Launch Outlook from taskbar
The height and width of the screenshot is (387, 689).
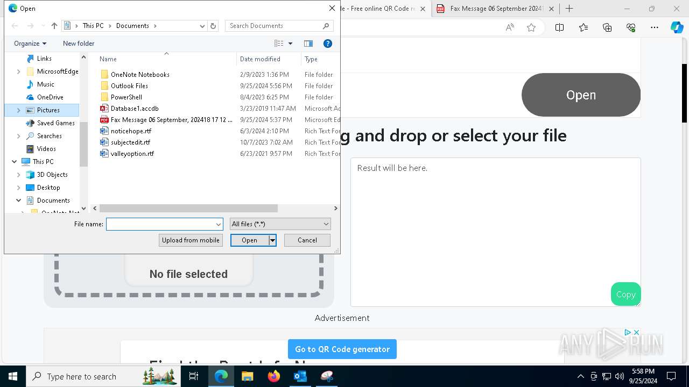300,376
